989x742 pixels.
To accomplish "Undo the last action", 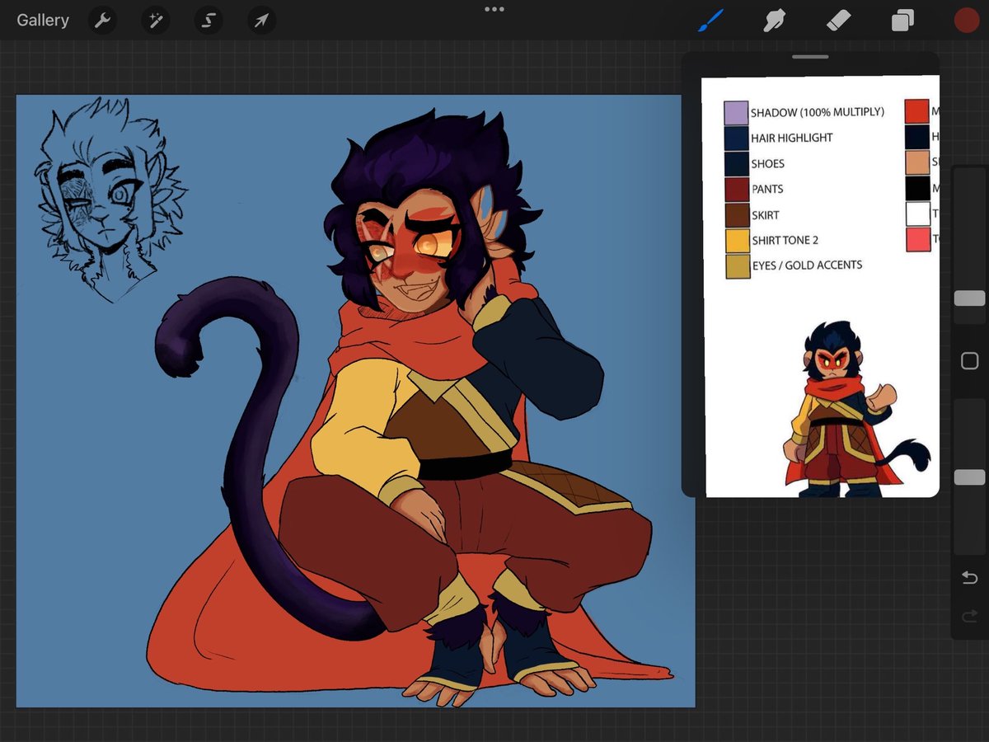I will [969, 578].
